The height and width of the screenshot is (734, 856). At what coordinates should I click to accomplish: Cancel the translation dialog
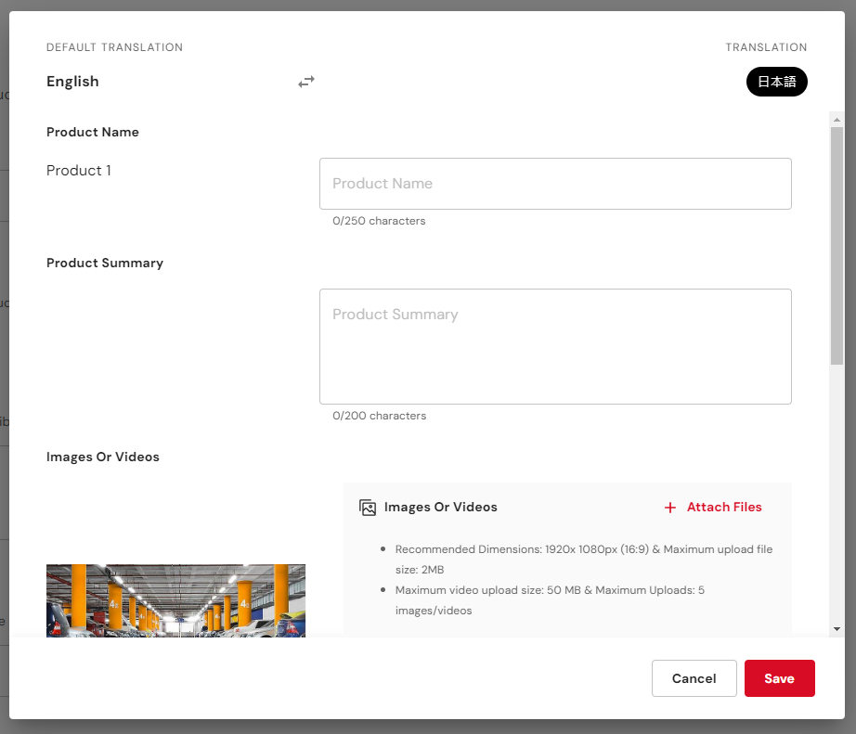coord(694,678)
